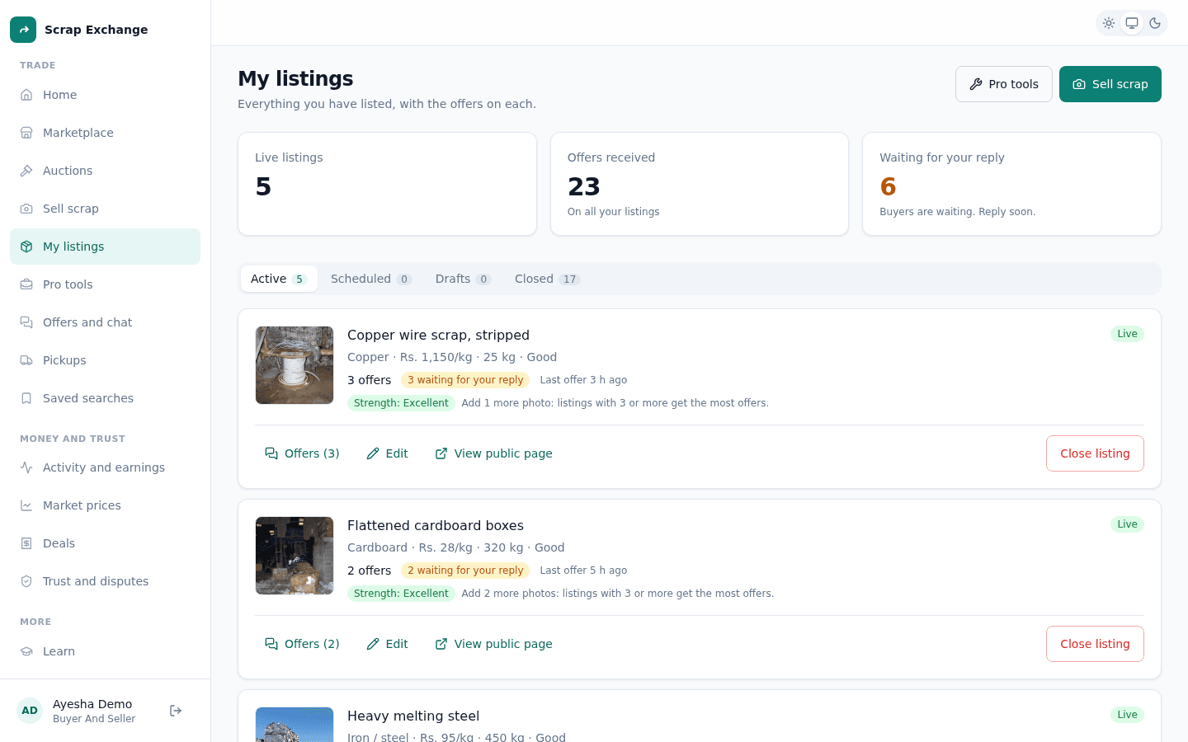Screen dimensions: 1188x742
Task: Click the green Sell scrap button
Action: [x=1110, y=84]
